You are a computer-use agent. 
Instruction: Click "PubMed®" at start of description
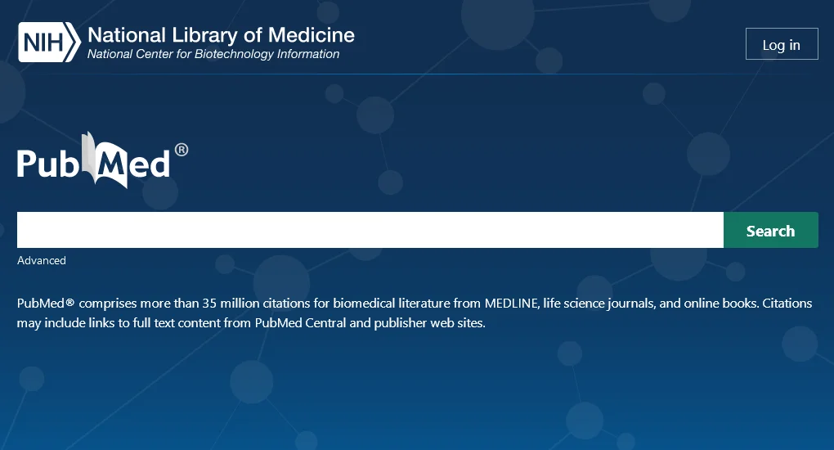(46, 304)
